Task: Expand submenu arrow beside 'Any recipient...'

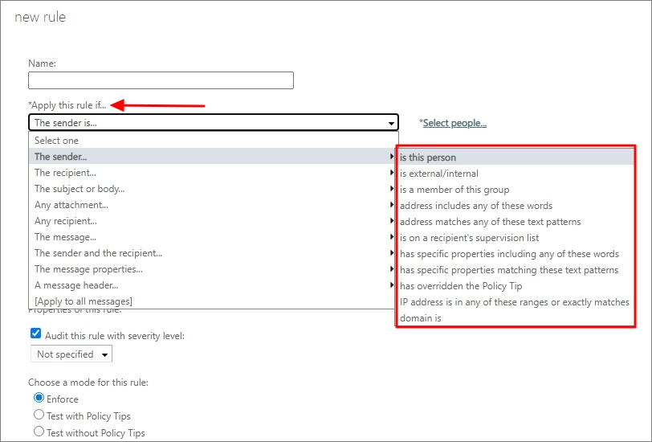Action: point(391,220)
